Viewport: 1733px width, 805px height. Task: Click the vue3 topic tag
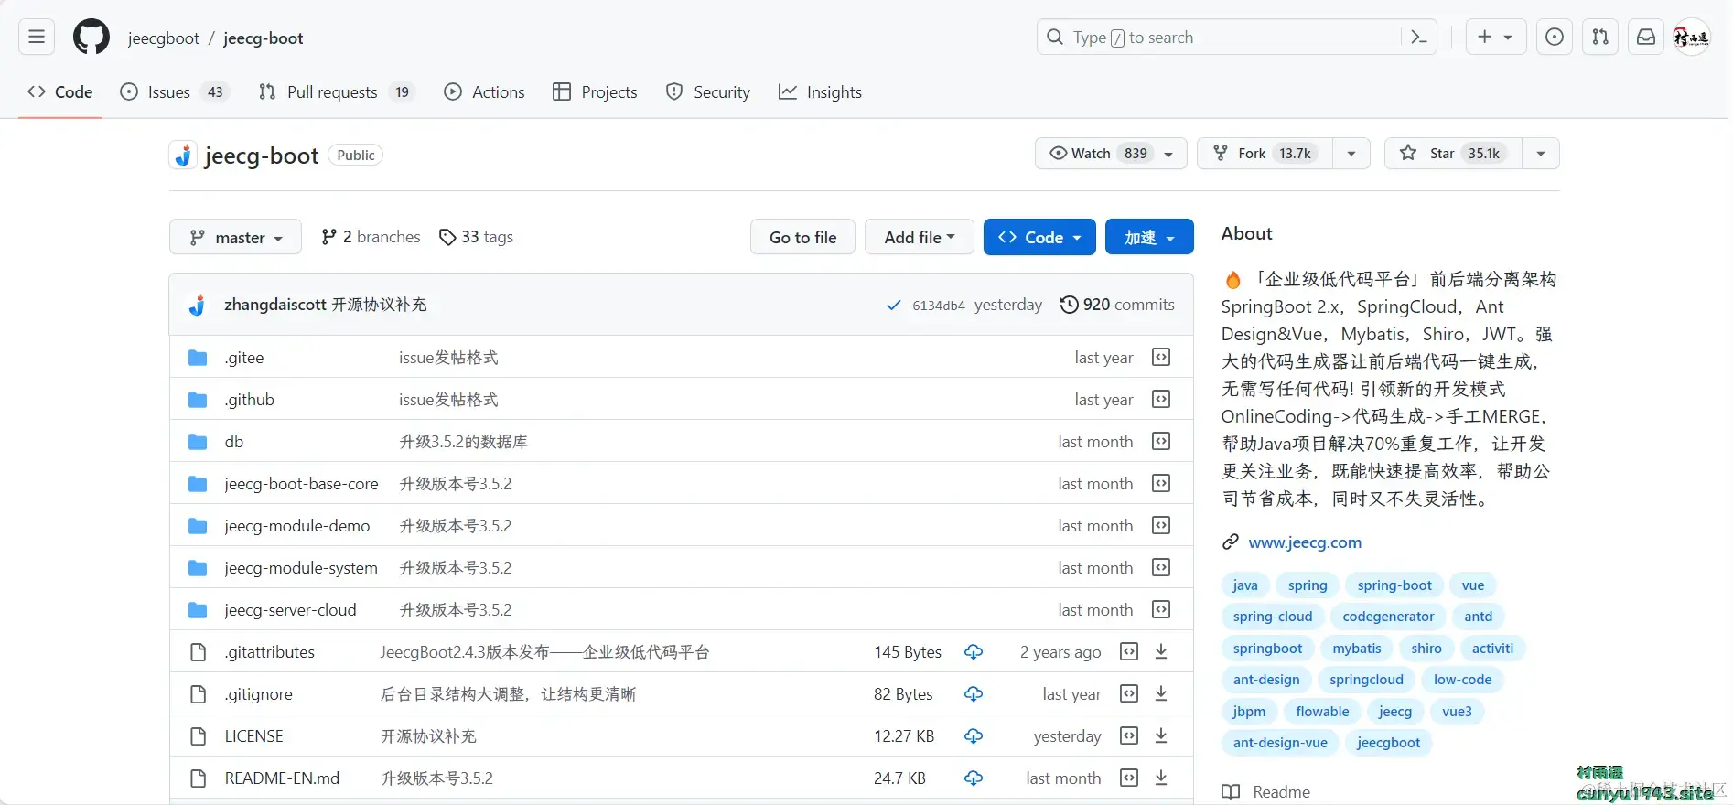[1457, 712]
